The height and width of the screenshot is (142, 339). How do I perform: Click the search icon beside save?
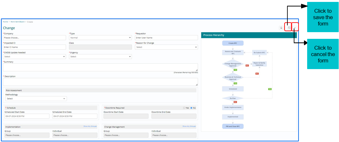point(281,28)
